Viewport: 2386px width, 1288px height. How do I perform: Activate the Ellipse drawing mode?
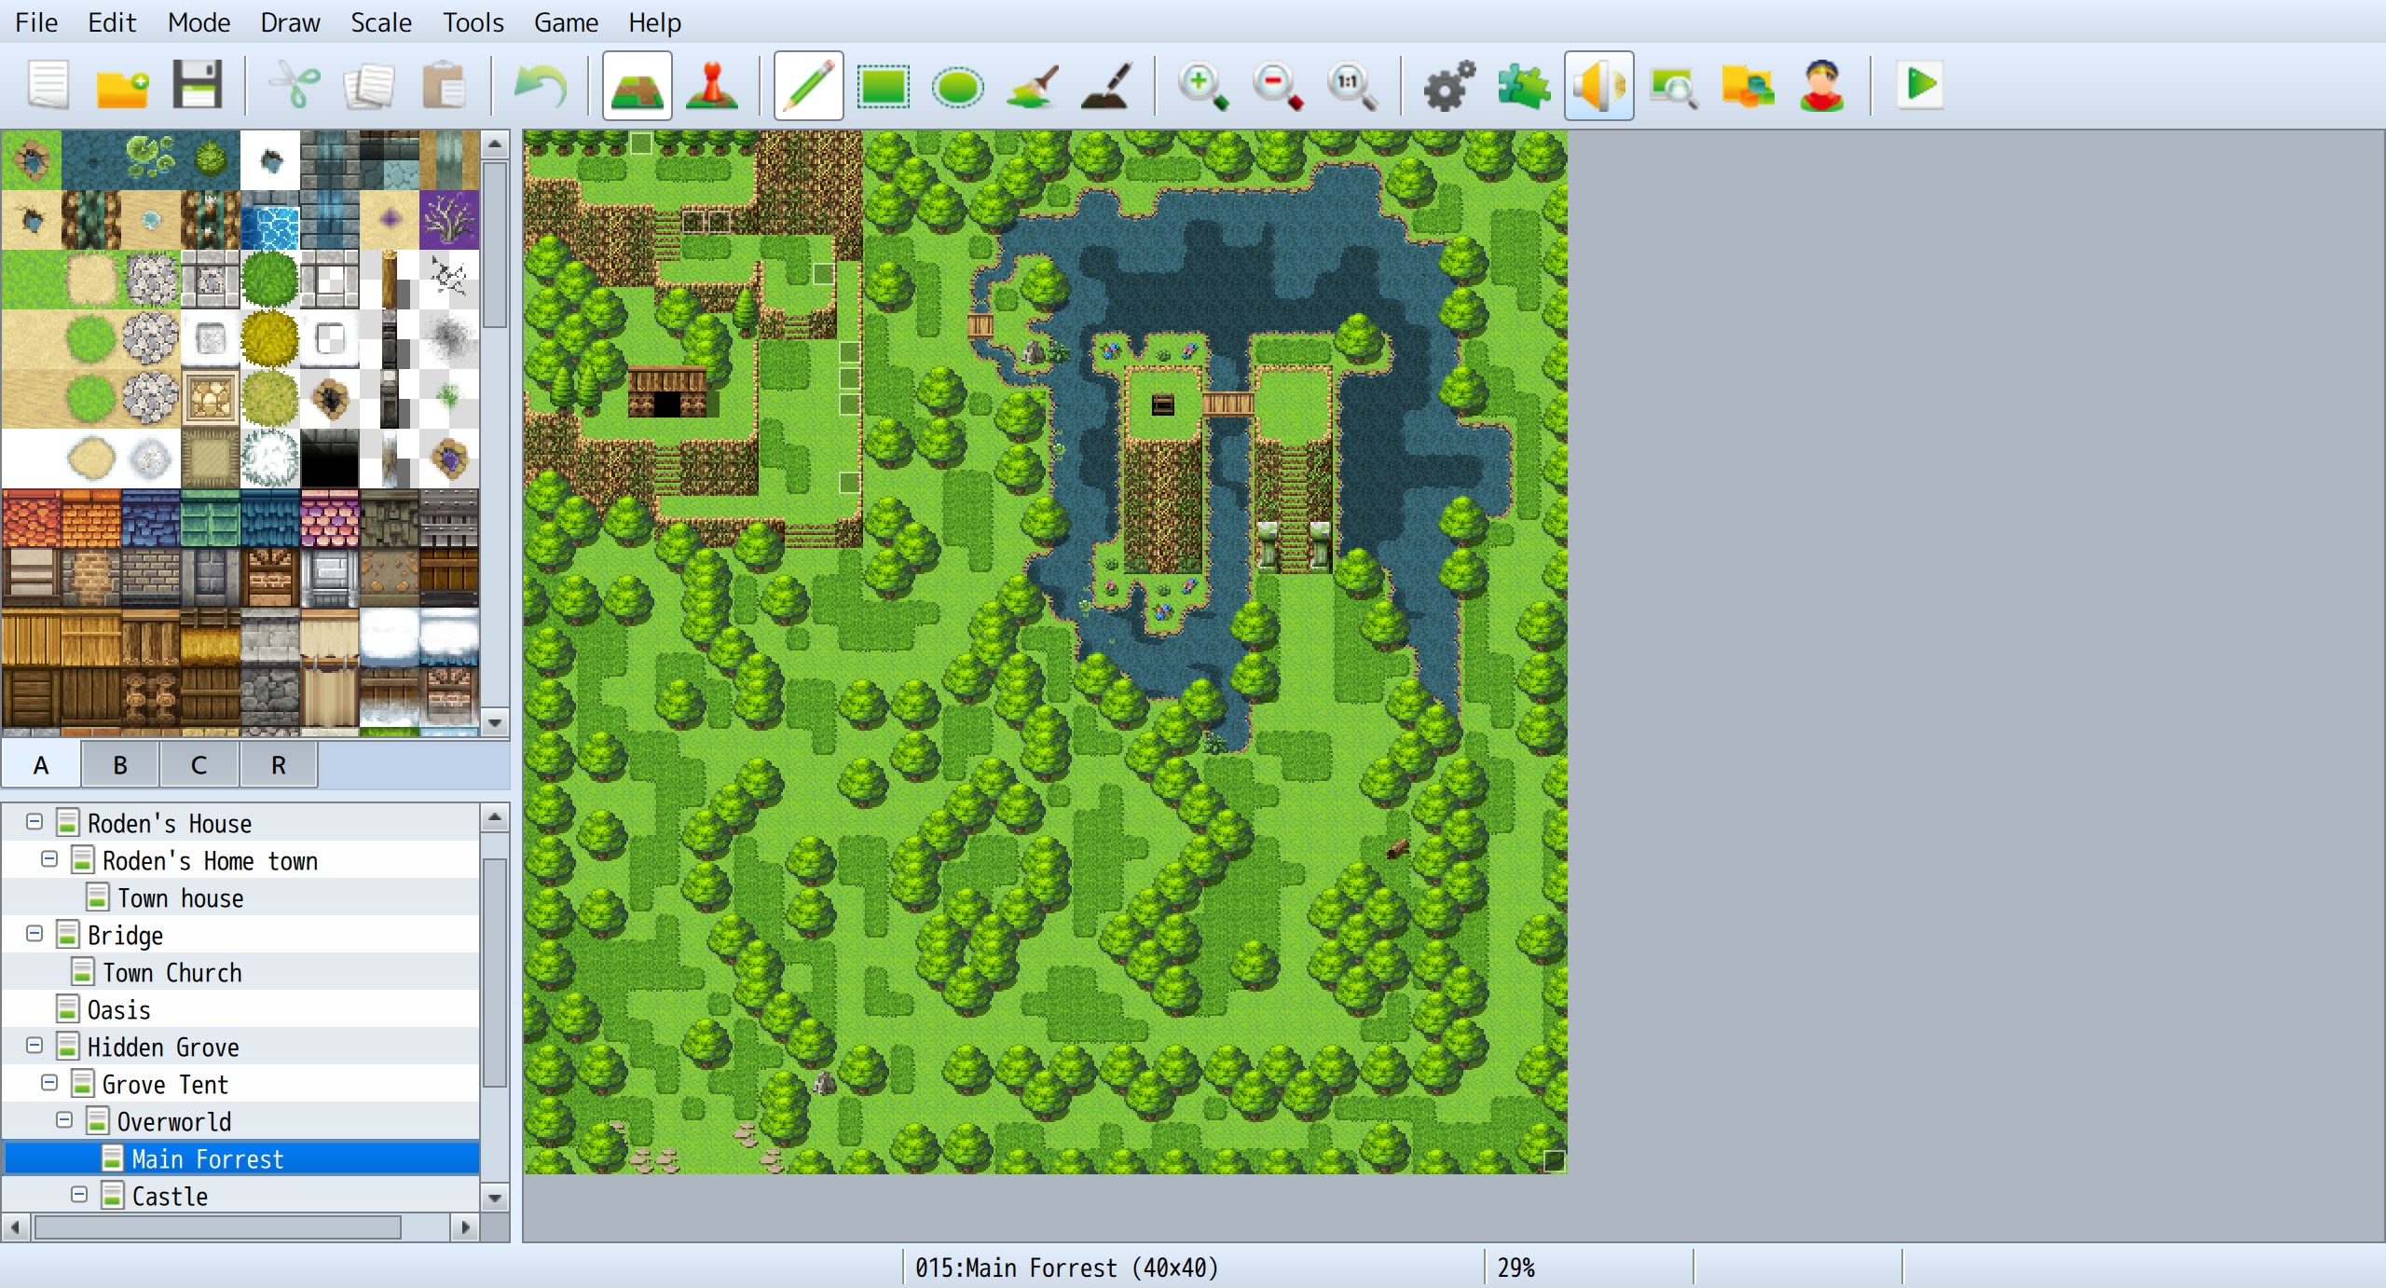pos(959,86)
